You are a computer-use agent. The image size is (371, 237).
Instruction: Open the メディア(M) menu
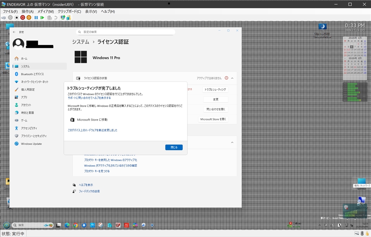(45, 11)
